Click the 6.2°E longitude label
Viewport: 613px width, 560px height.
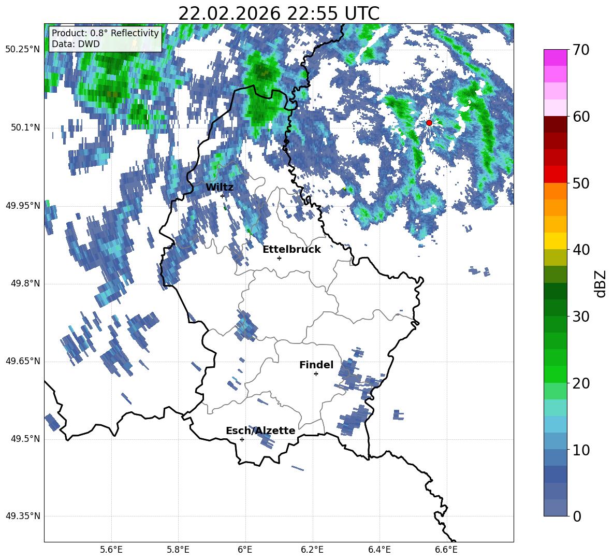coord(312,550)
